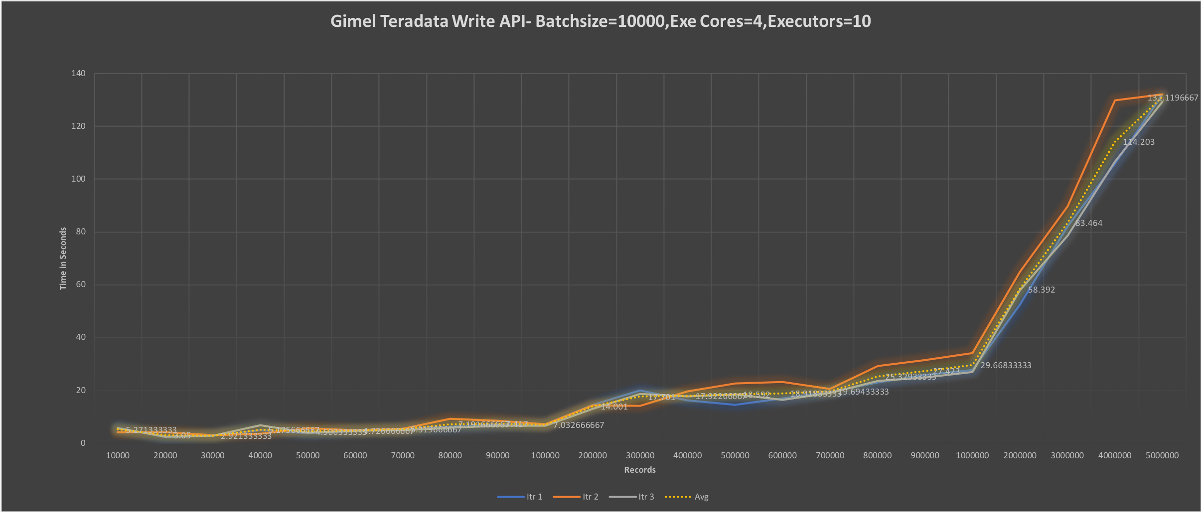This screenshot has height=512, width=1201.
Task: Select the 14.001 data label
Action: [614, 407]
